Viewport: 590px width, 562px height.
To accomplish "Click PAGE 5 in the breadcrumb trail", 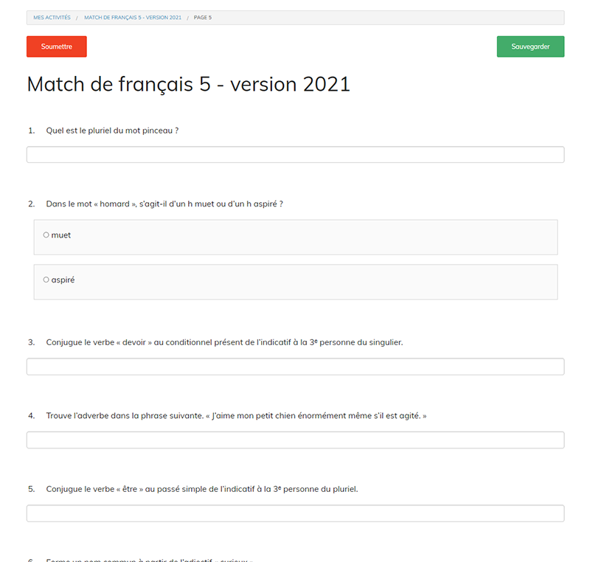I will (x=203, y=17).
